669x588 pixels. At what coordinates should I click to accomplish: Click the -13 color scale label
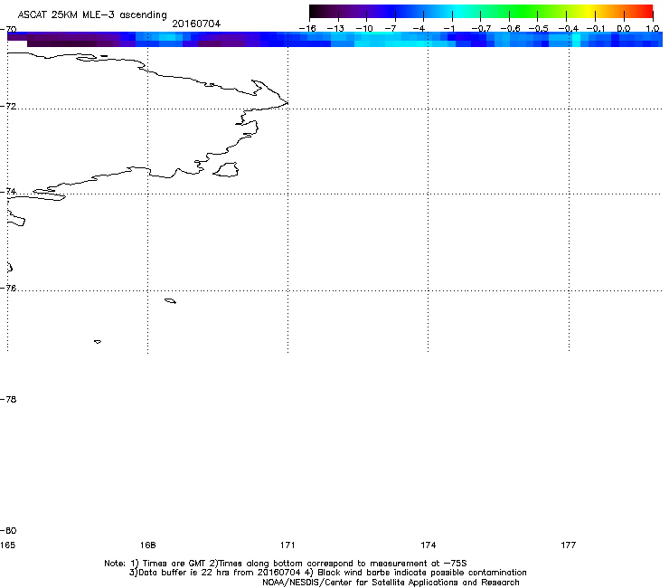click(x=335, y=29)
